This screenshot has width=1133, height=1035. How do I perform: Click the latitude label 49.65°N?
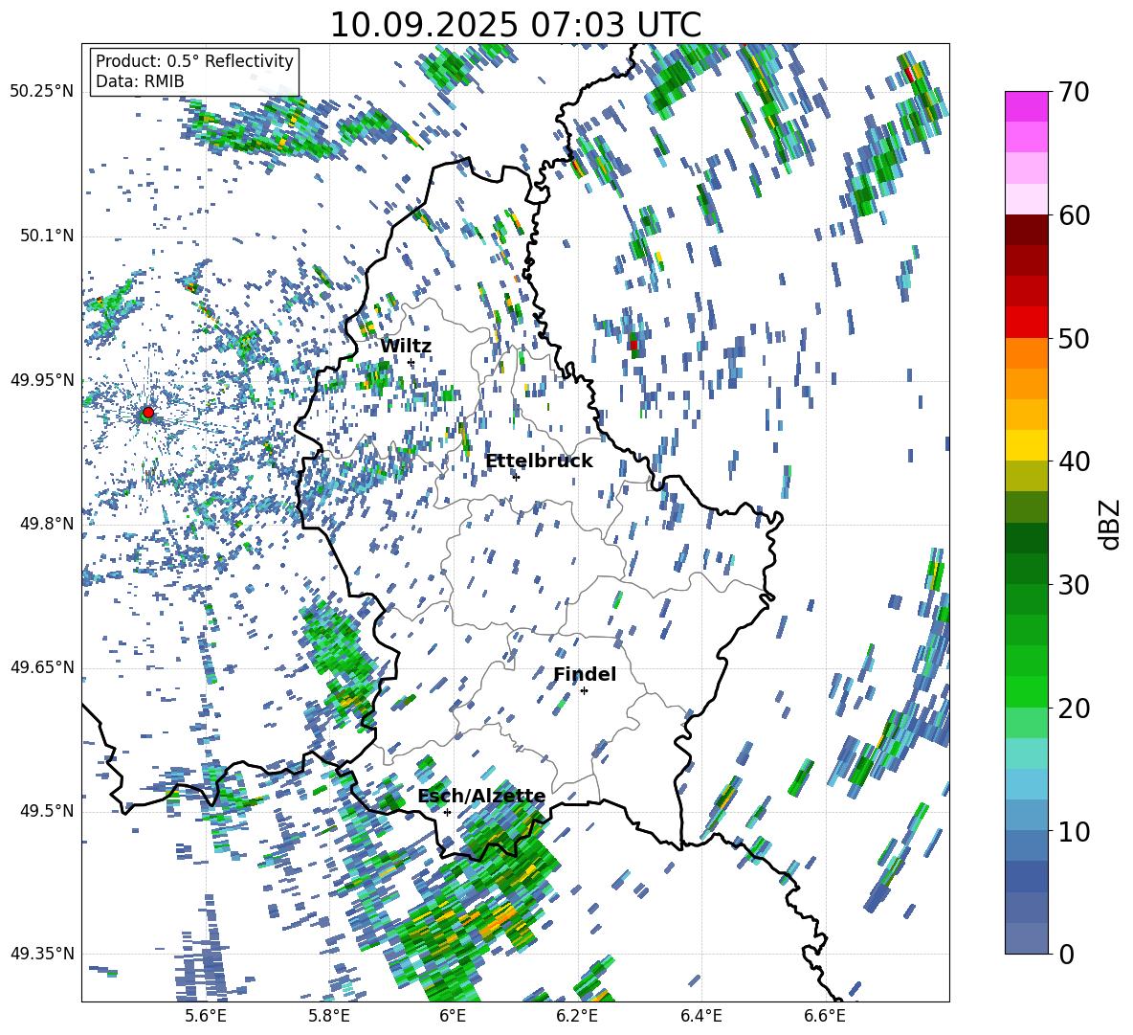(42, 667)
